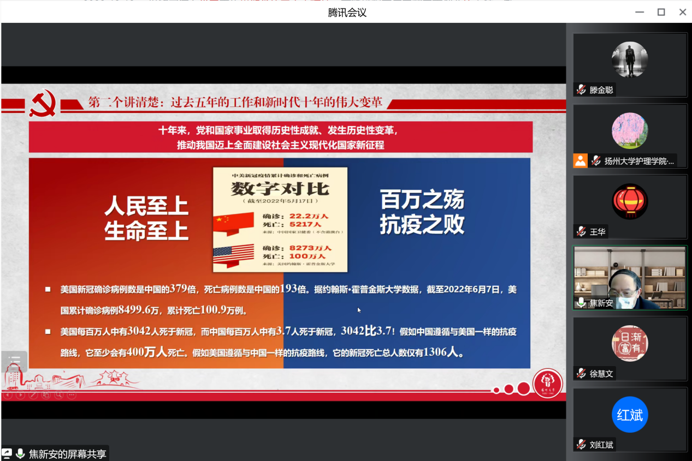Screen dimensions: 692x461
Task: Open the see-all-slides icon in slideshow controls
Action: tap(46, 395)
